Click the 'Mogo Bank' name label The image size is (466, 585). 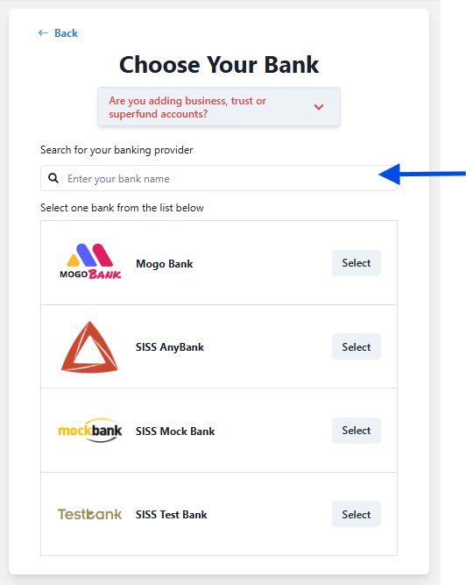[165, 264]
